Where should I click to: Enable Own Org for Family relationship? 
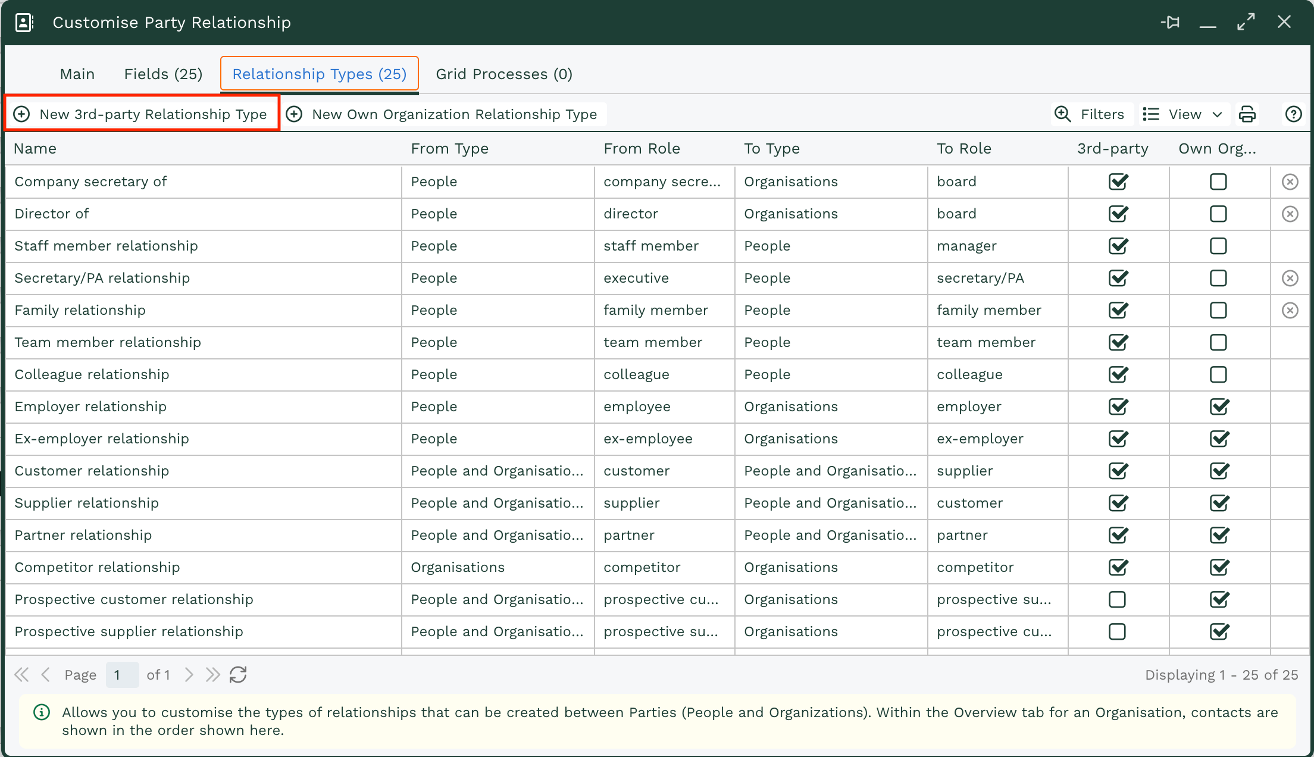[1218, 310]
